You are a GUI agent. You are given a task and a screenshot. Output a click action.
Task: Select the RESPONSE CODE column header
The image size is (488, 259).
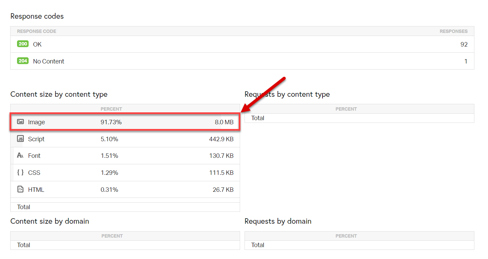[37, 31]
